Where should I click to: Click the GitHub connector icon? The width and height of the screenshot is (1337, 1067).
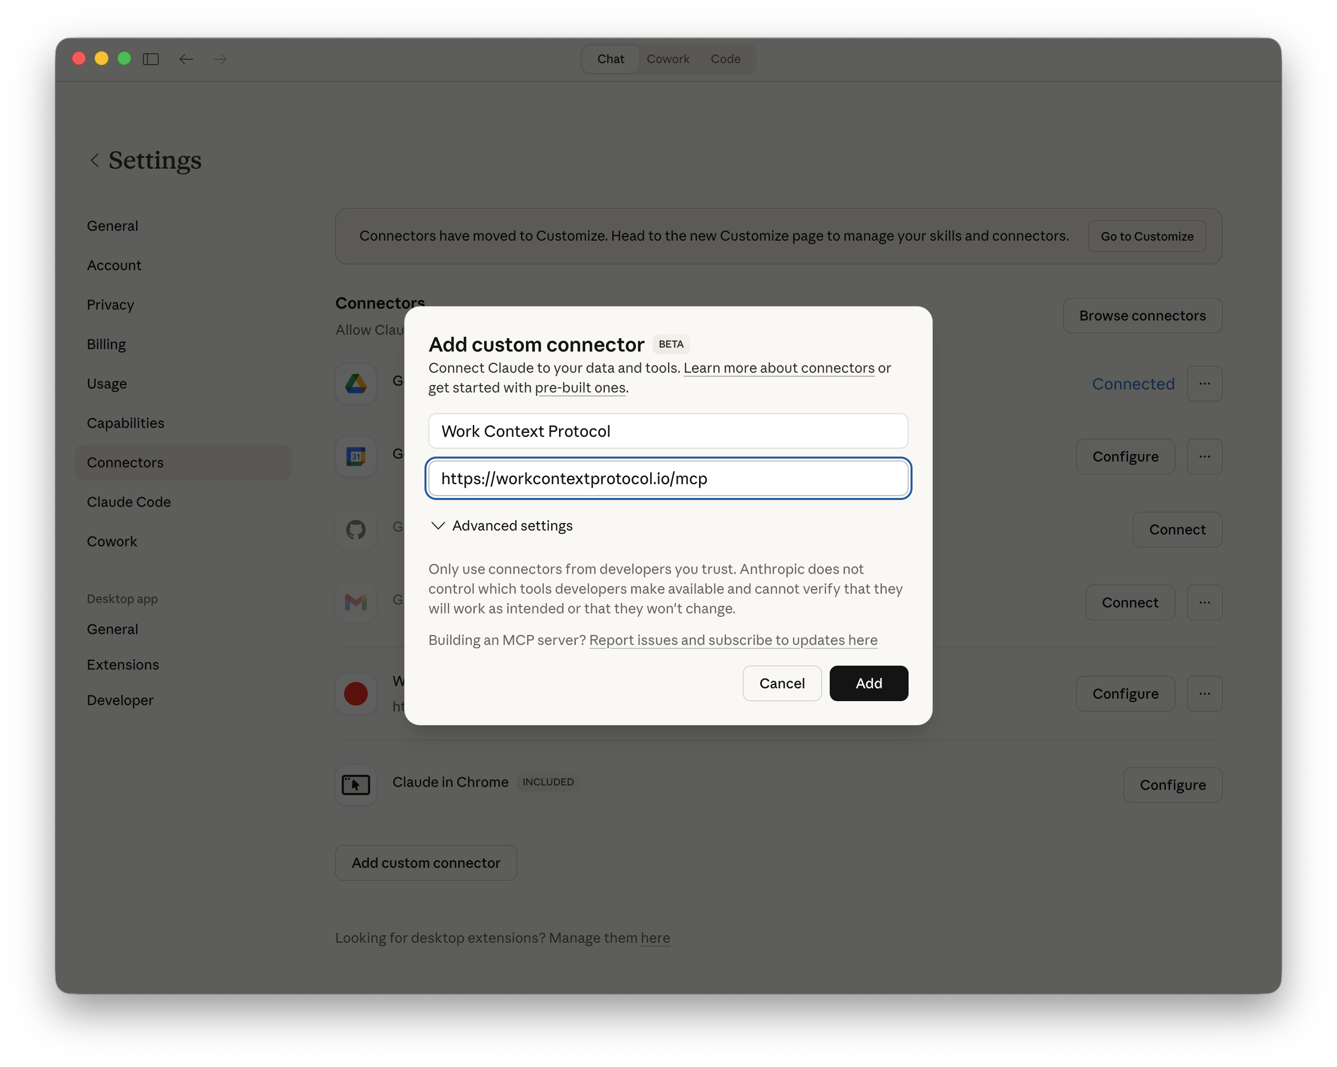pos(355,529)
